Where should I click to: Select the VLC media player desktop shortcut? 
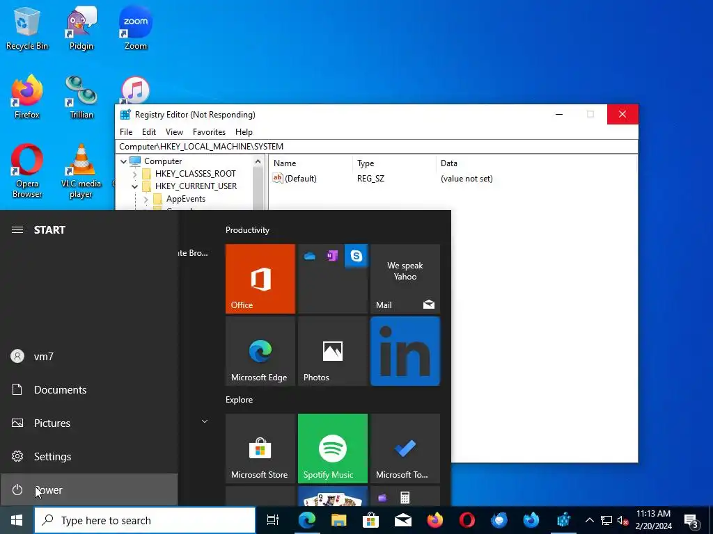pyautogui.click(x=81, y=171)
